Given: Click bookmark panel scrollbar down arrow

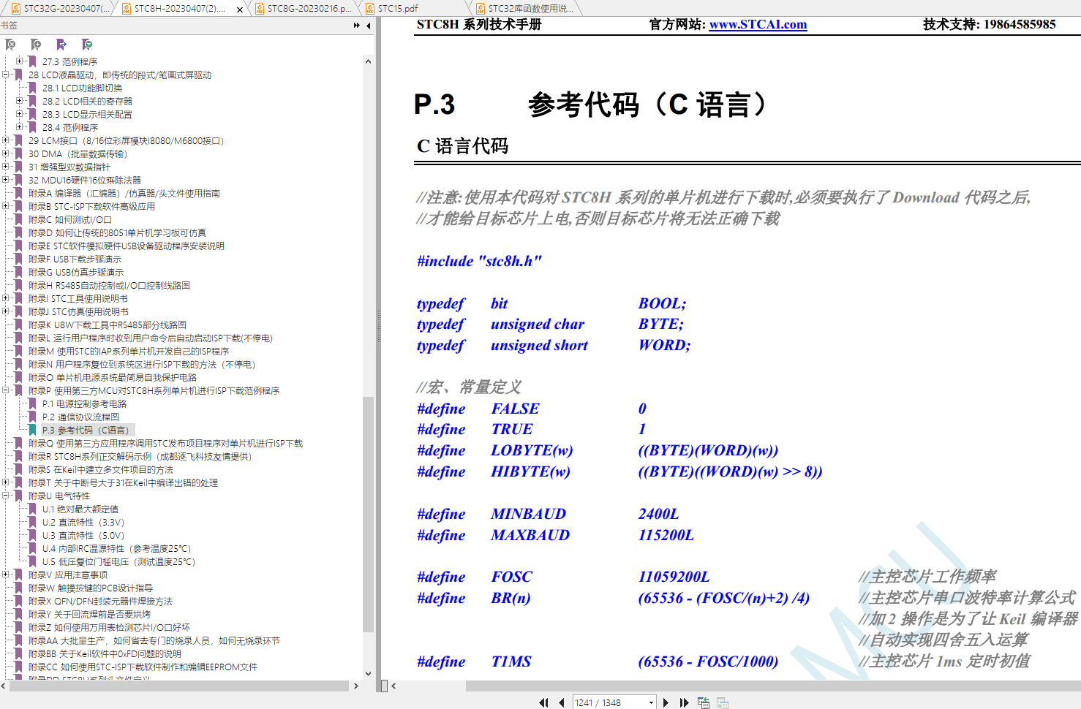Looking at the screenshot, I should tap(368, 674).
